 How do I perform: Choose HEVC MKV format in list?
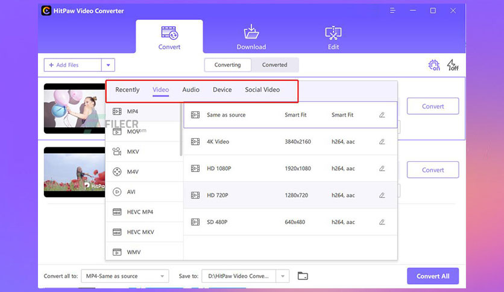[x=144, y=232]
